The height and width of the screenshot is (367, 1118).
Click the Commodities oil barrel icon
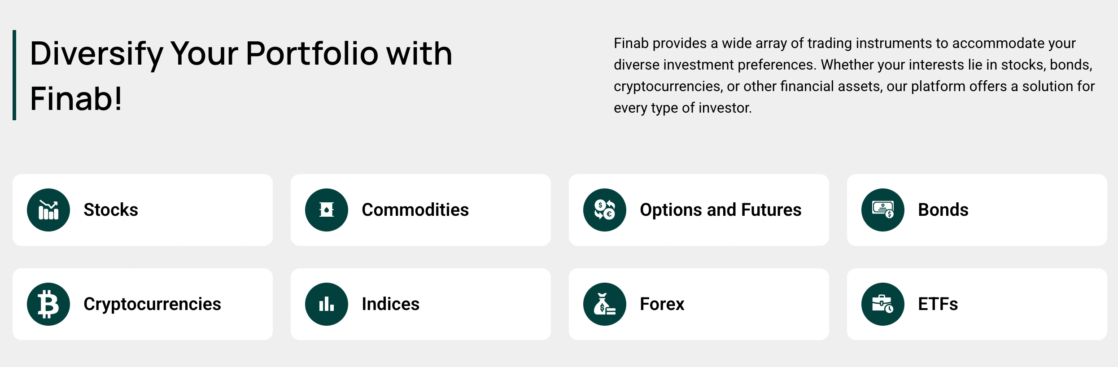327,210
